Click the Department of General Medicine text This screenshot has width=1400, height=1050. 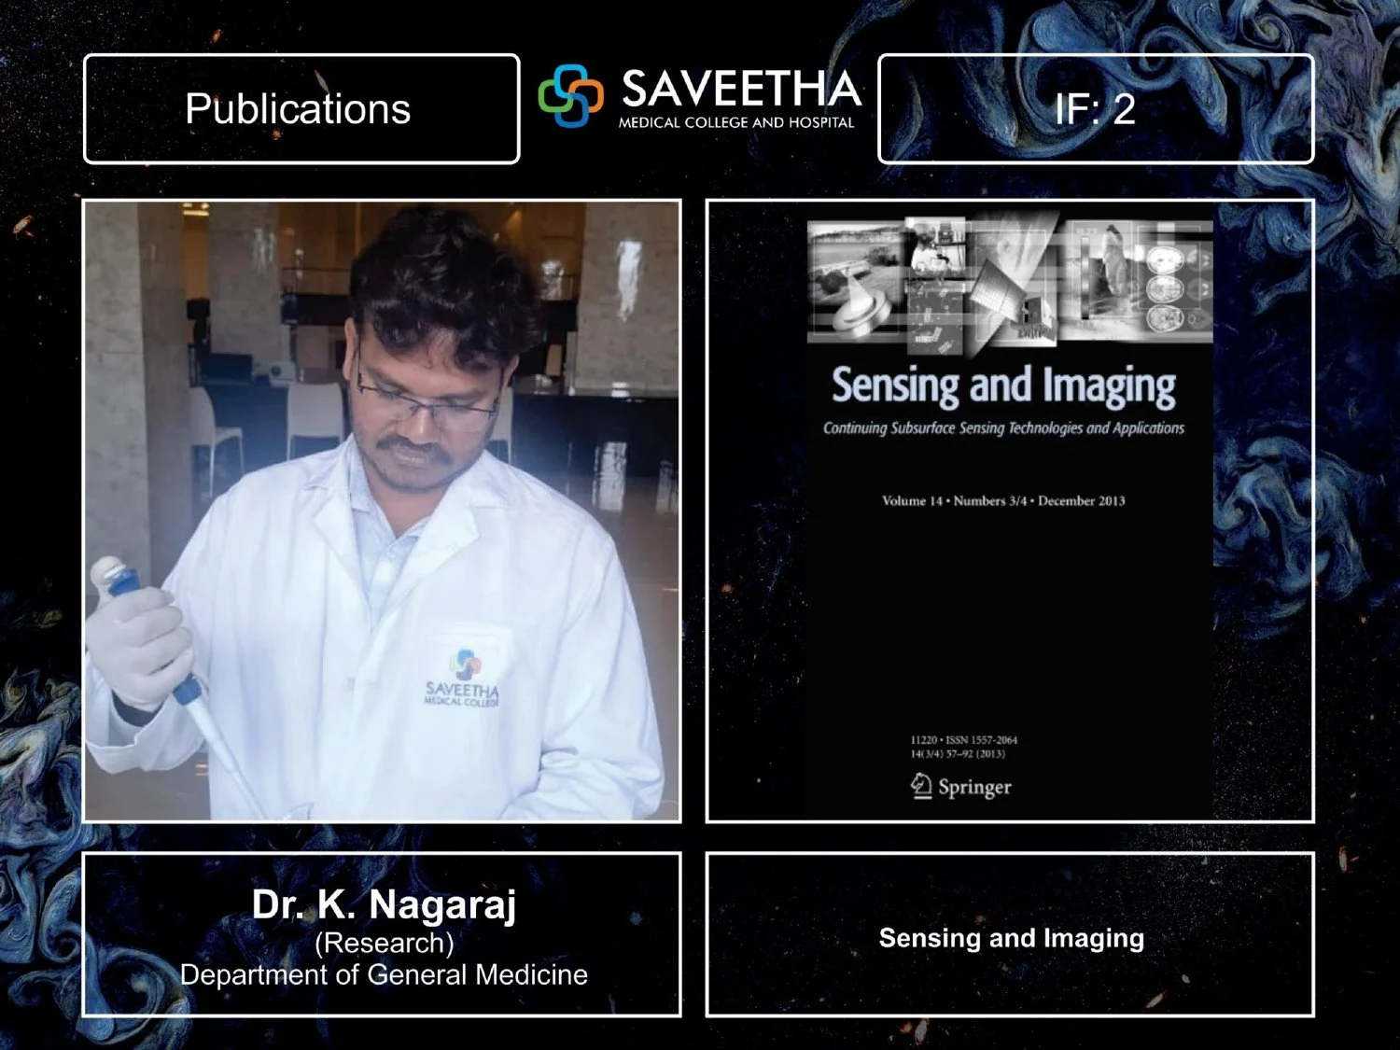pos(384,975)
